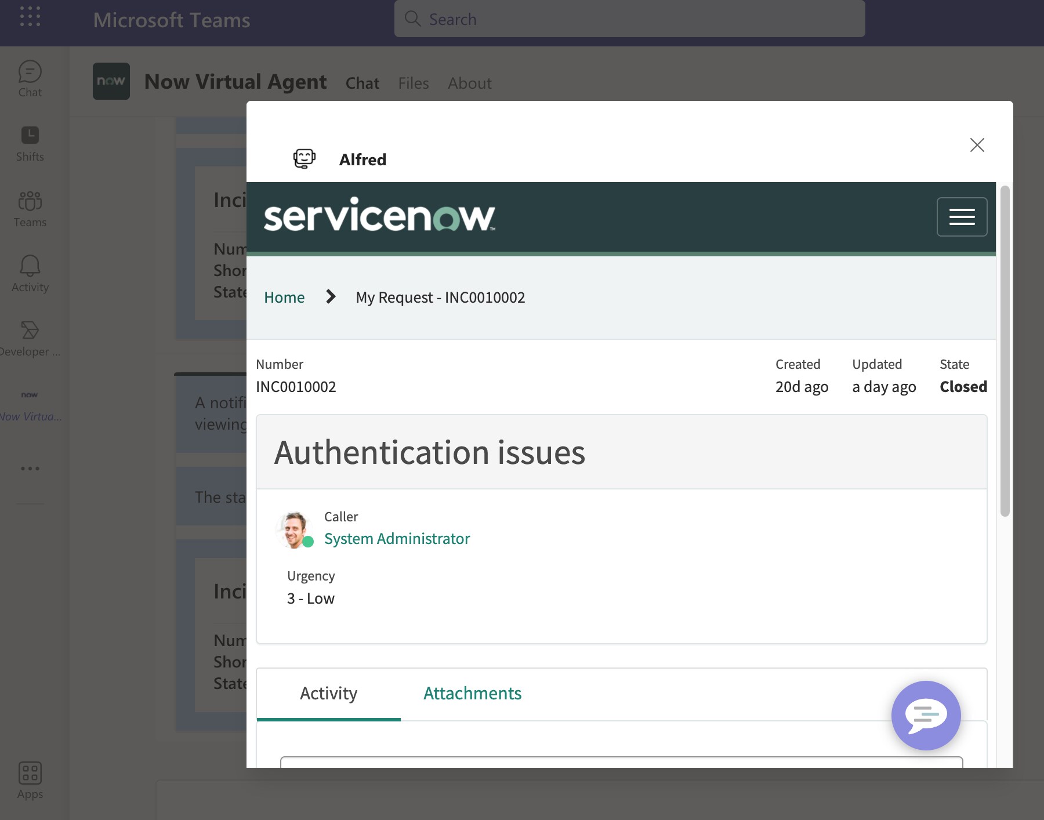Open Shifts in the Teams sidebar

click(x=30, y=144)
